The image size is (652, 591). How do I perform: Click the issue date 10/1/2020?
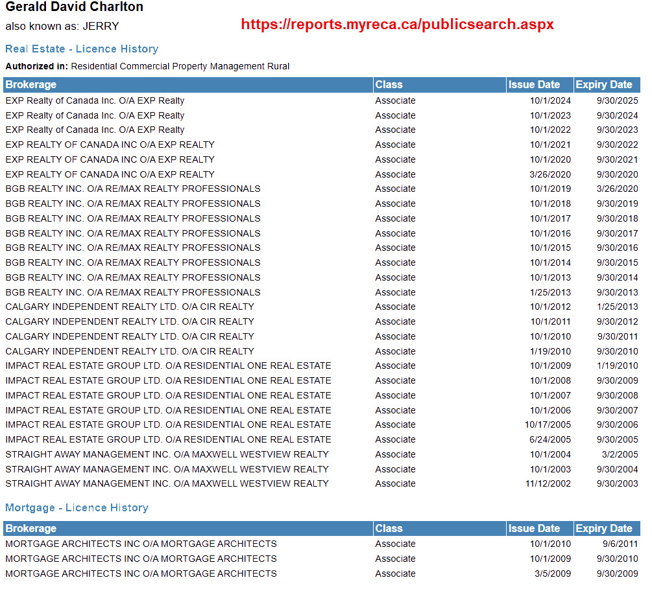click(550, 160)
